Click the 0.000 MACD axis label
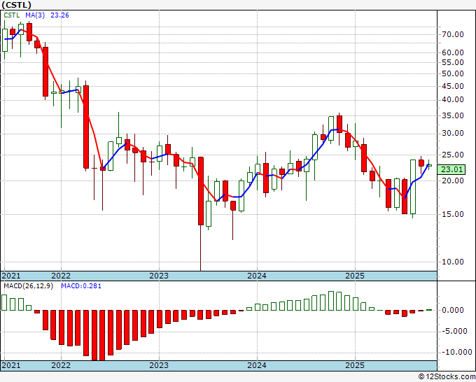The height and width of the screenshot is (382, 476). [x=453, y=311]
